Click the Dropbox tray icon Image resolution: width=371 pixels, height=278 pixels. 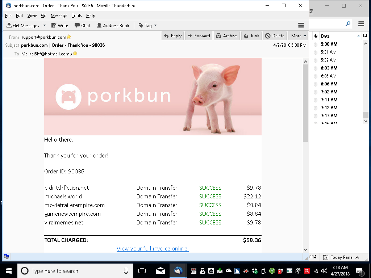(281, 271)
